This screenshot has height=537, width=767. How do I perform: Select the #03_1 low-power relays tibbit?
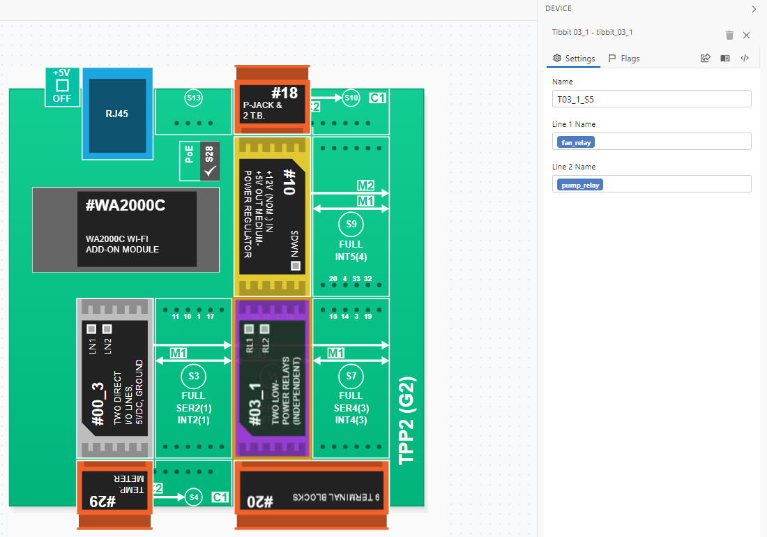tap(273, 379)
